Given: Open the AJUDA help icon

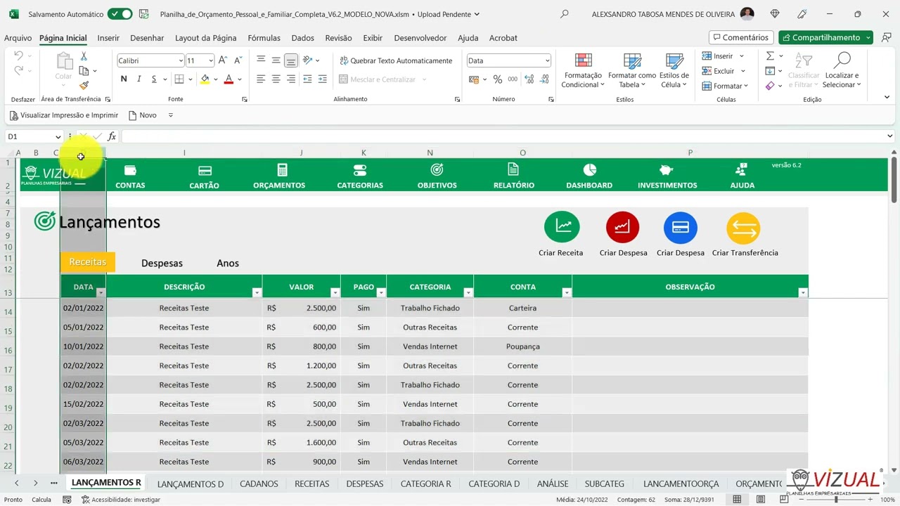Looking at the screenshot, I should point(741,169).
